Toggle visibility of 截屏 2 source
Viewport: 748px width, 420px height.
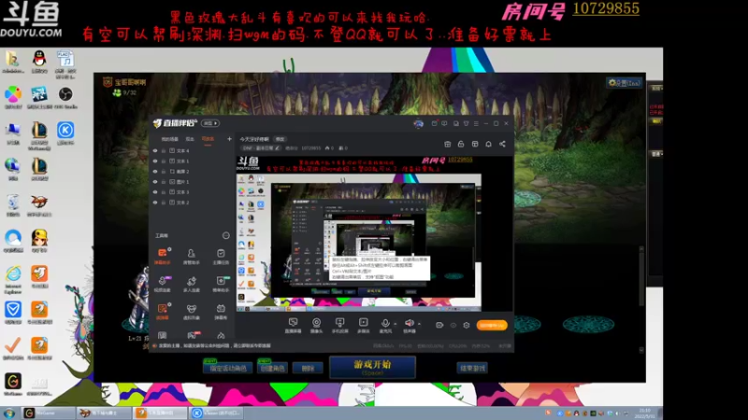point(155,172)
